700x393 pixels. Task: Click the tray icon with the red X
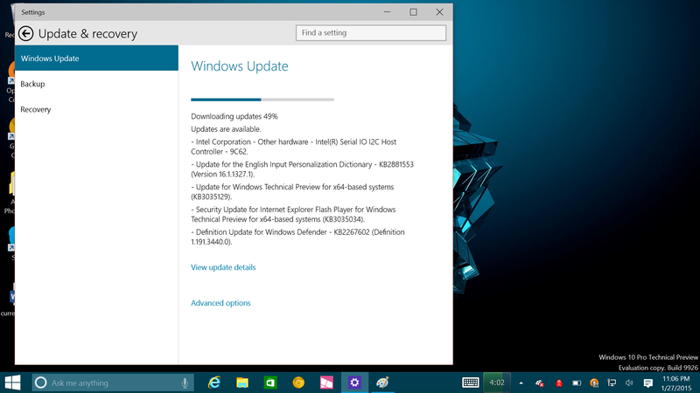pos(540,383)
